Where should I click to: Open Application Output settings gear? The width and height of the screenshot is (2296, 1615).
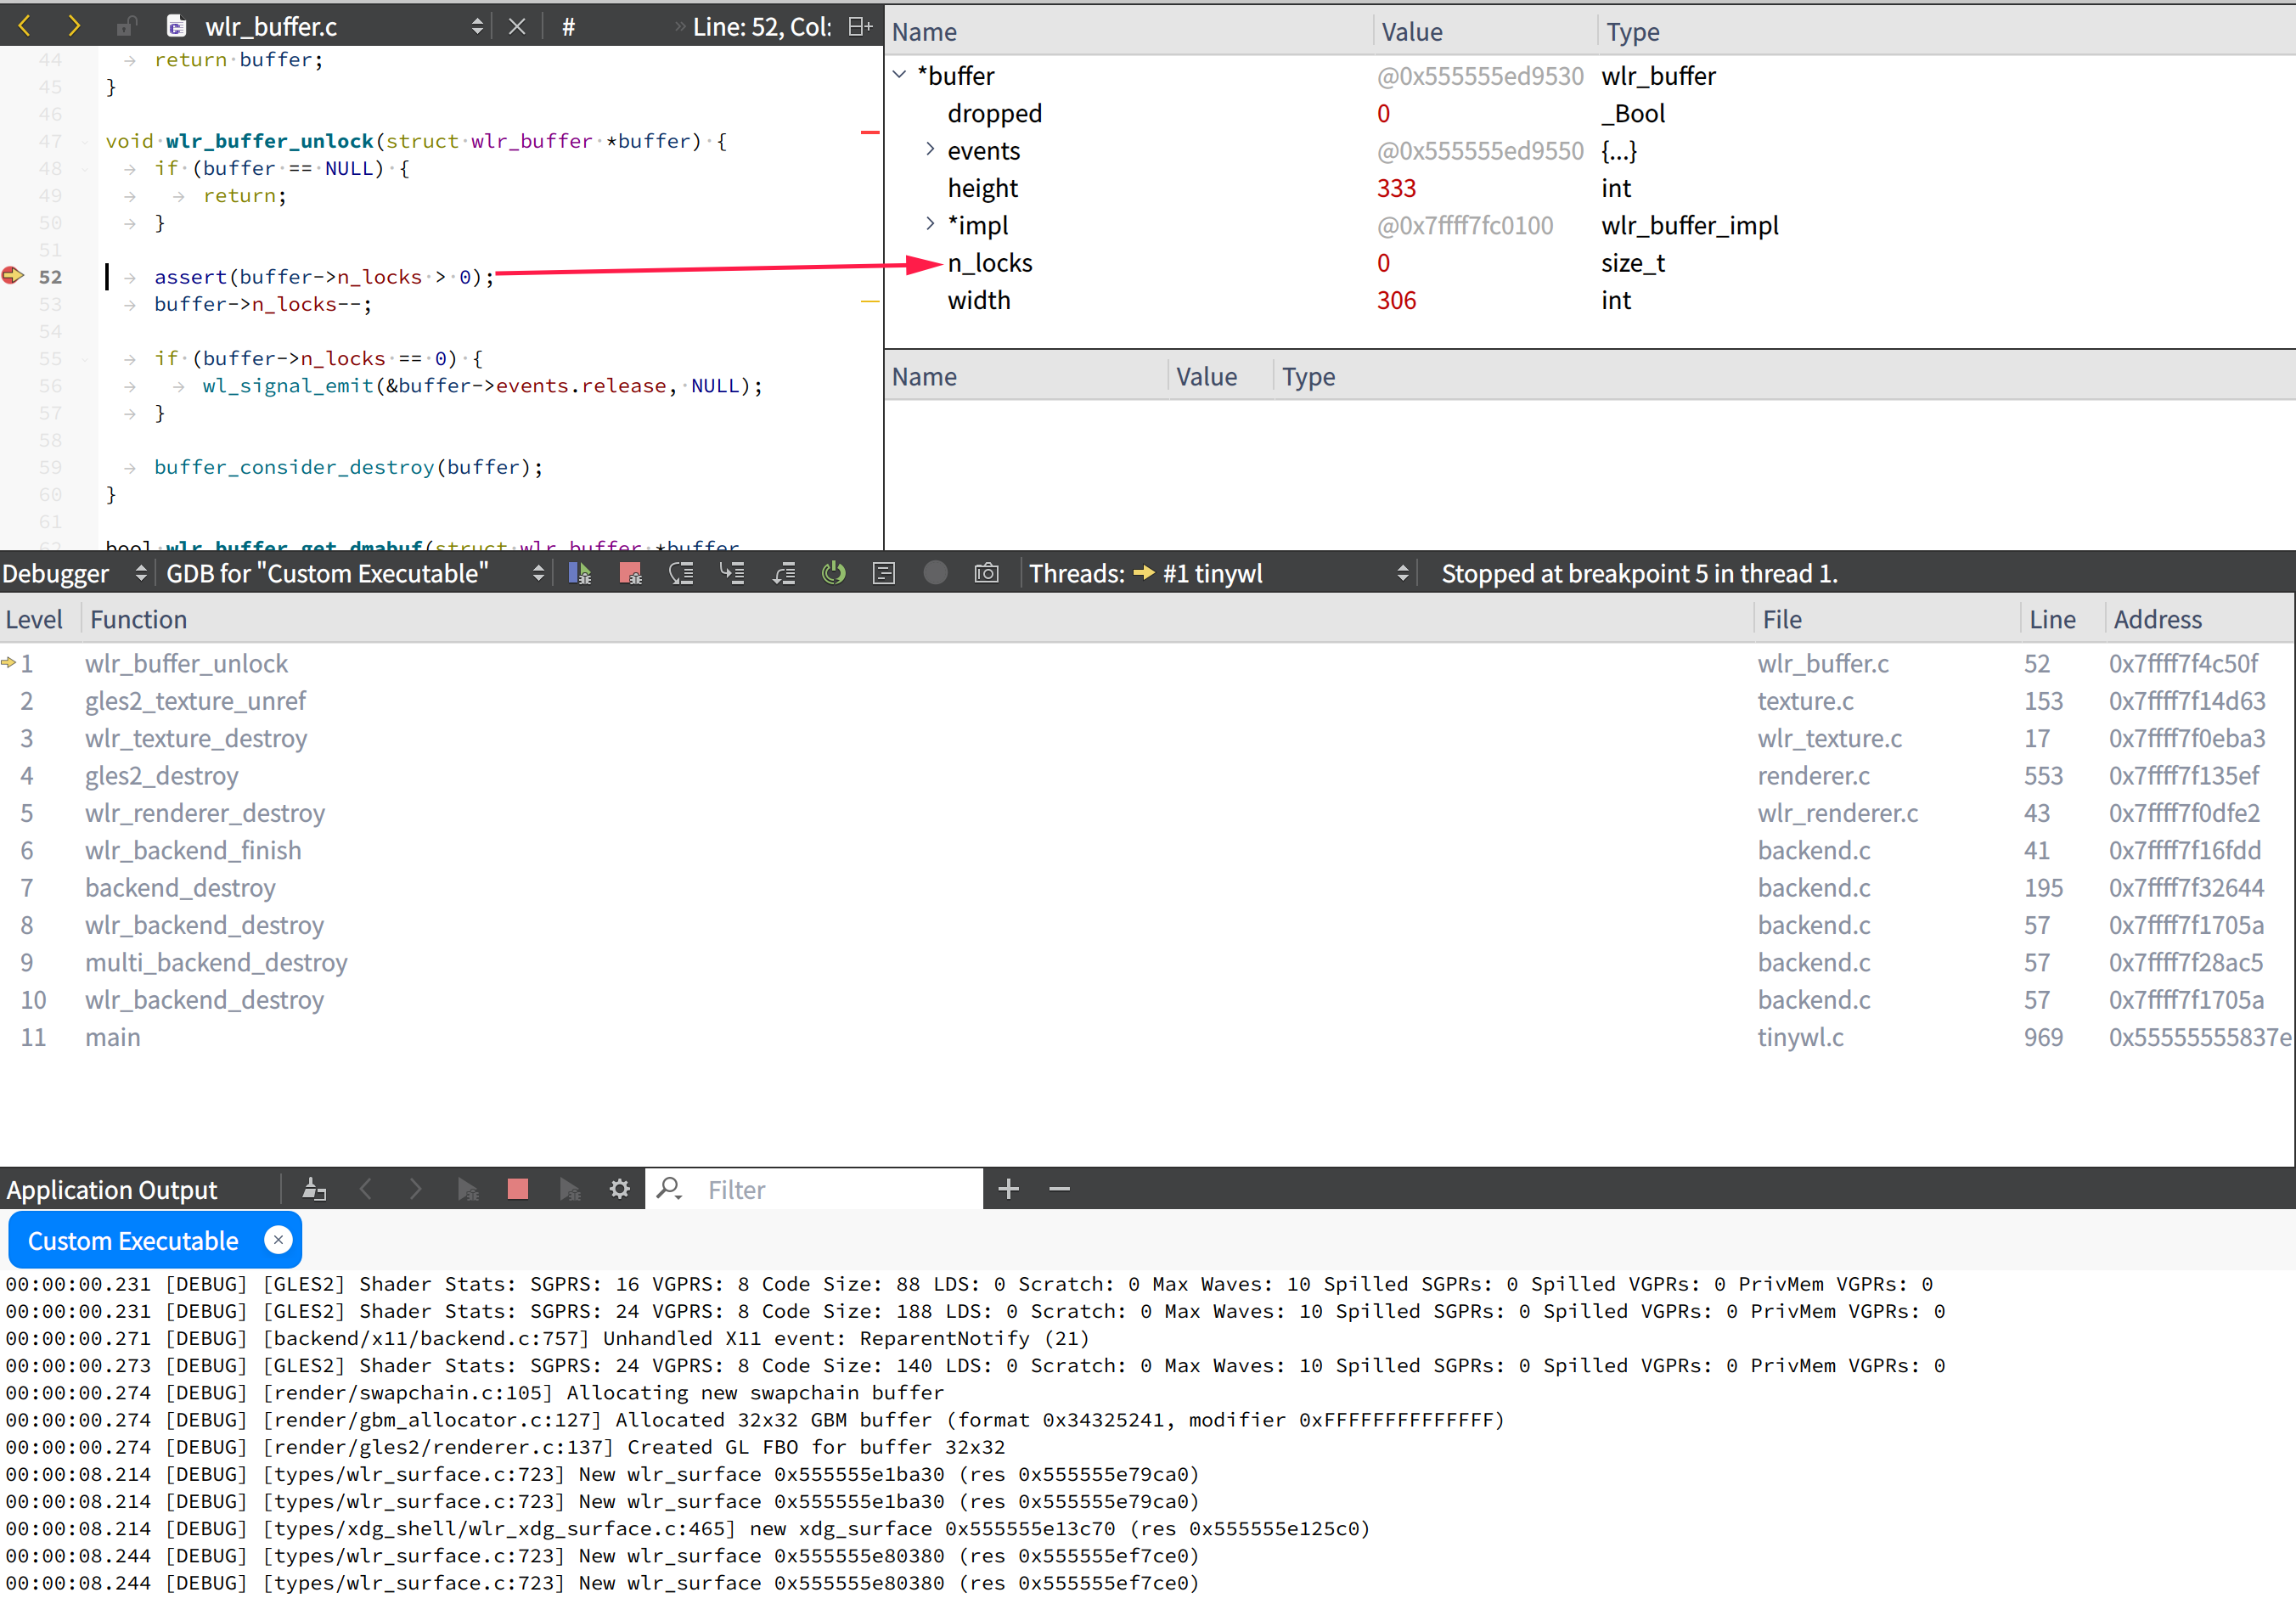coord(620,1189)
